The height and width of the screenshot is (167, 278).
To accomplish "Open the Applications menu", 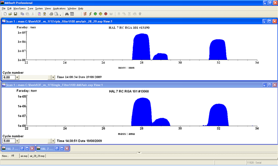I will (x=59, y=9).
